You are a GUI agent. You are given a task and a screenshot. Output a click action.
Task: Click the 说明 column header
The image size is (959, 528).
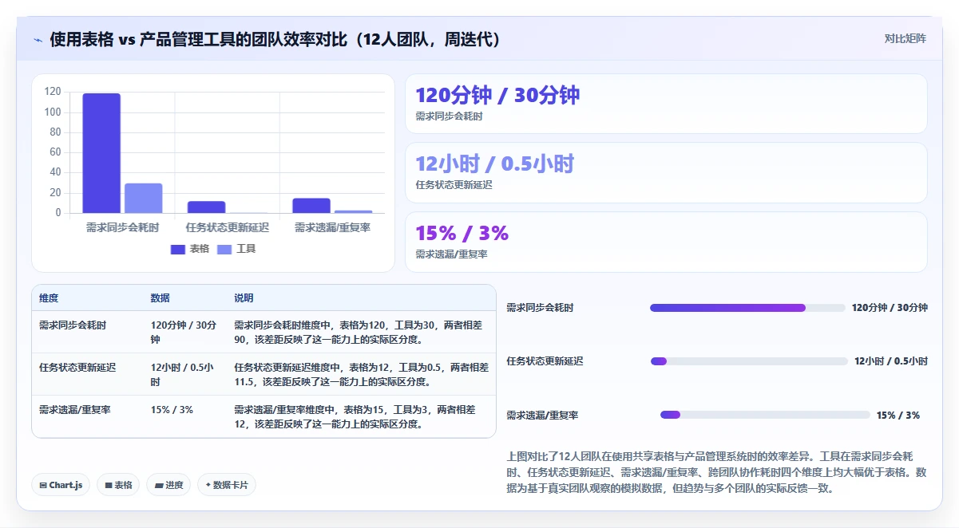click(x=244, y=298)
